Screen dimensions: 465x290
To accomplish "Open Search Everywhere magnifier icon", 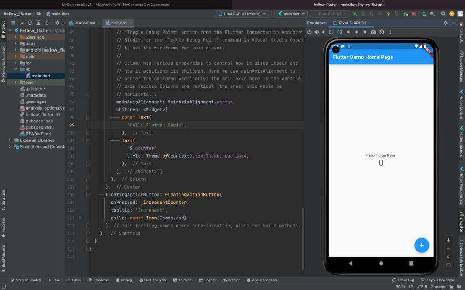I will click(443, 14).
